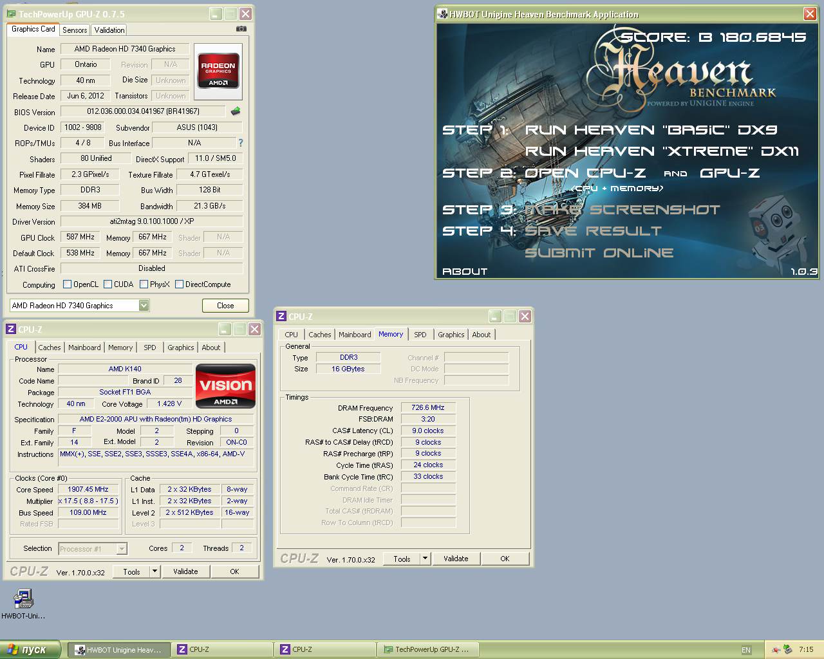This screenshot has width=824, height=659.
Task: Click the Bus Interface question mark icon
Action: [x=241, y=143]
